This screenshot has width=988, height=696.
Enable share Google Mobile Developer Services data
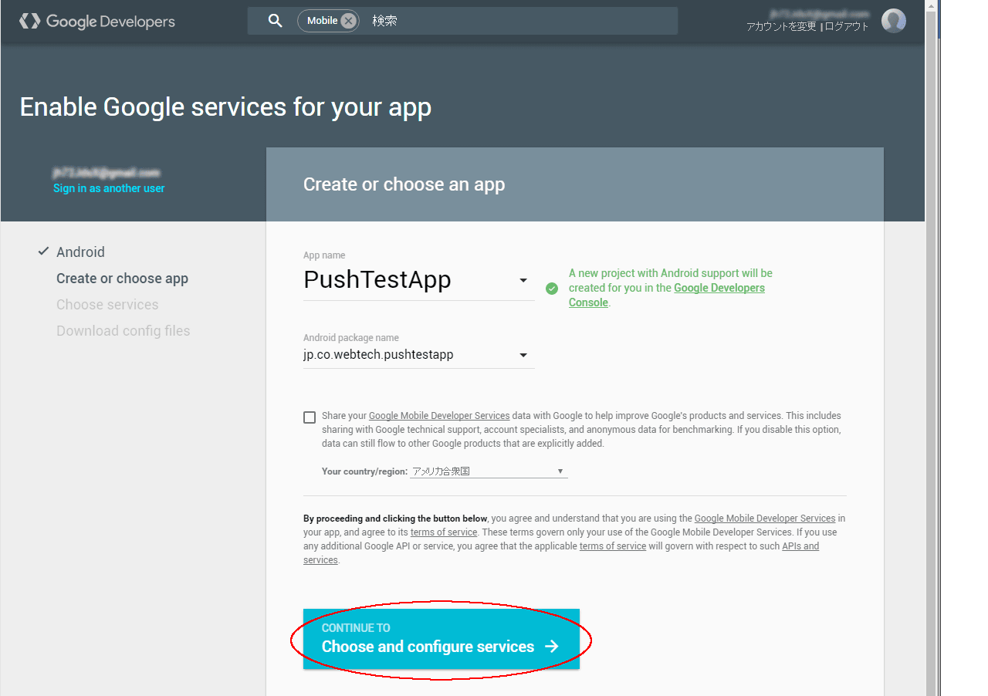pyautogui.click(x=310, y=417)
